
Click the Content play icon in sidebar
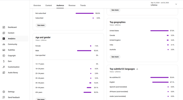4,33
